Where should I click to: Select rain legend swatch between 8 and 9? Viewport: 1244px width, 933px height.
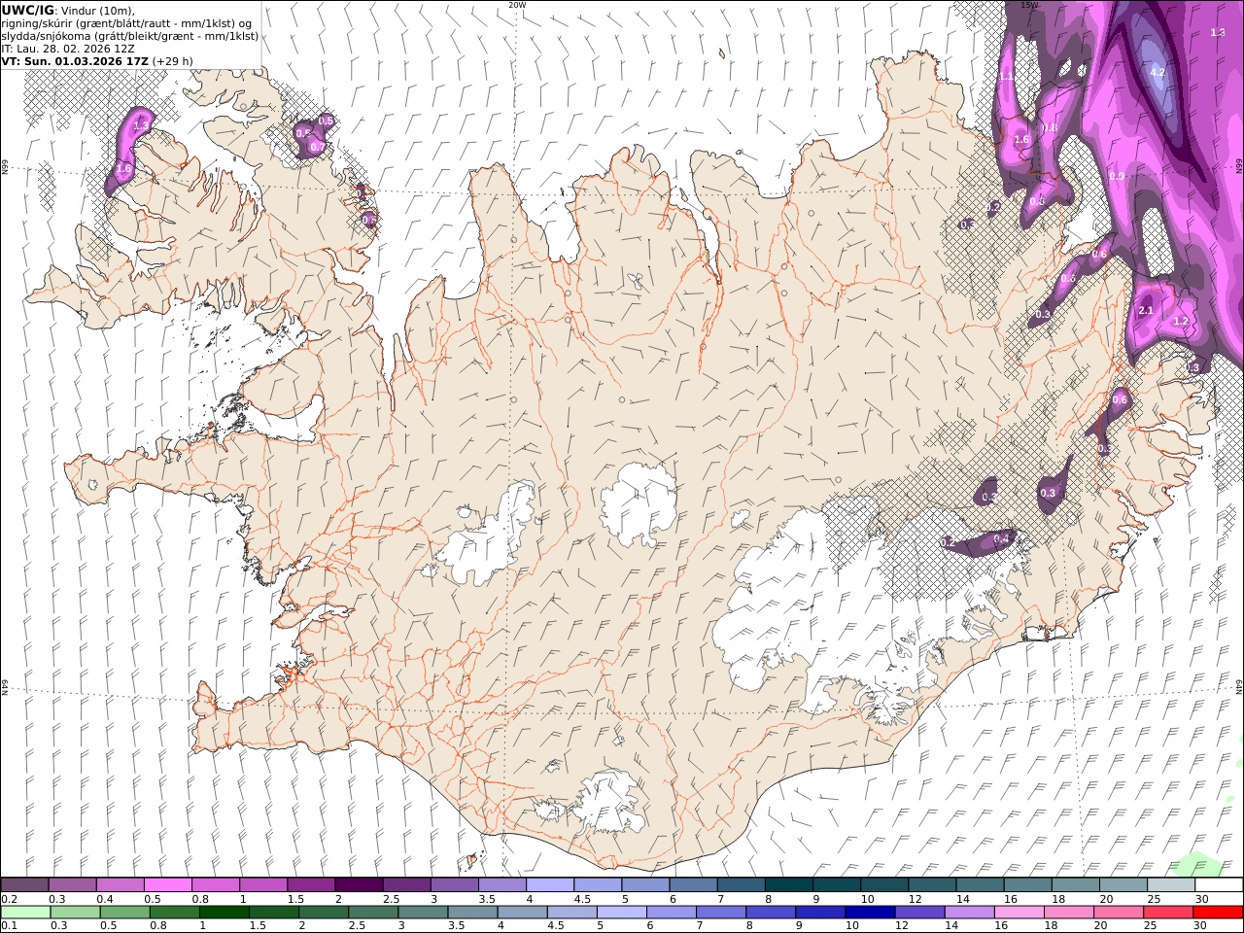point(770,913)
